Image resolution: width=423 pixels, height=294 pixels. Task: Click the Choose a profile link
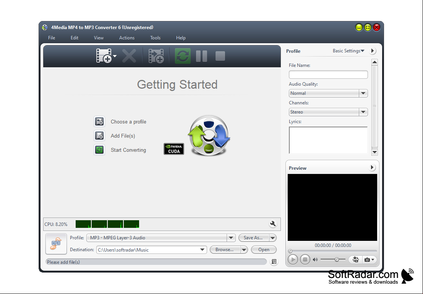pos(128,122)
